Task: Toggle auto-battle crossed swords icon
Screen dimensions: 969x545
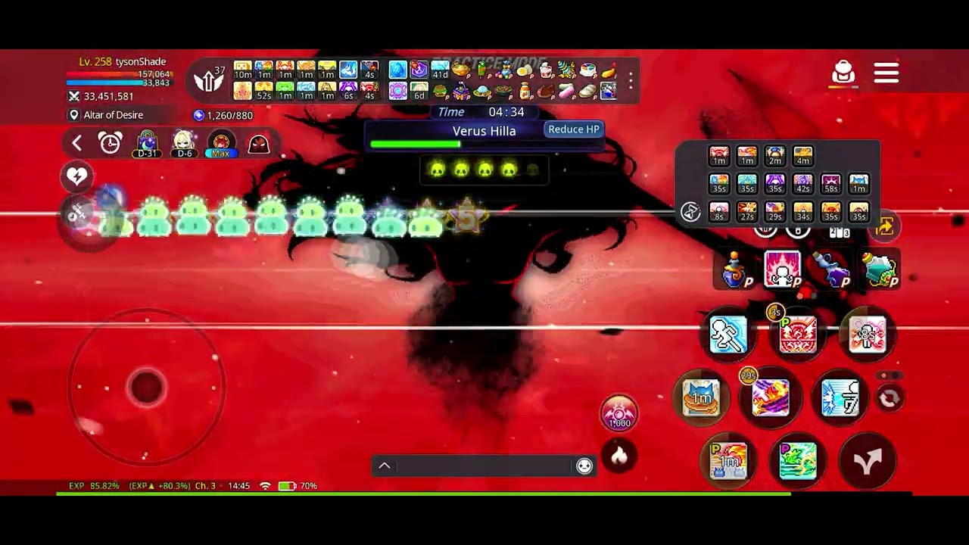Action: click(x=76, y=214)
